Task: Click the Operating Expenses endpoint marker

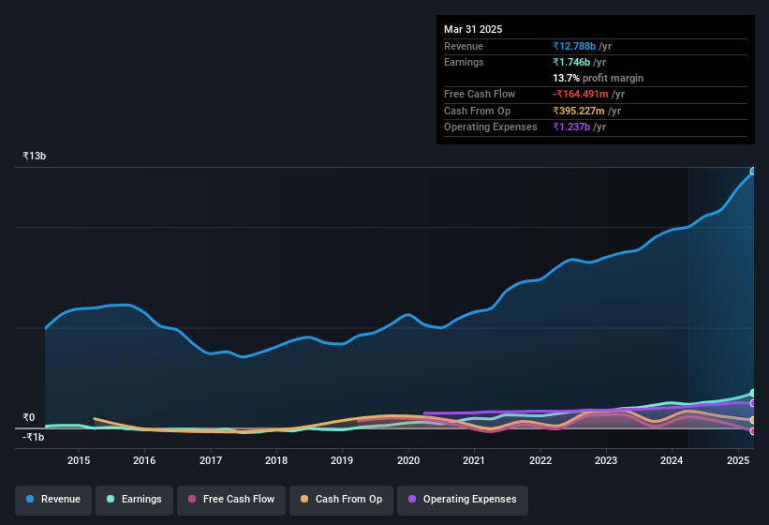Action: click(753, 403)
